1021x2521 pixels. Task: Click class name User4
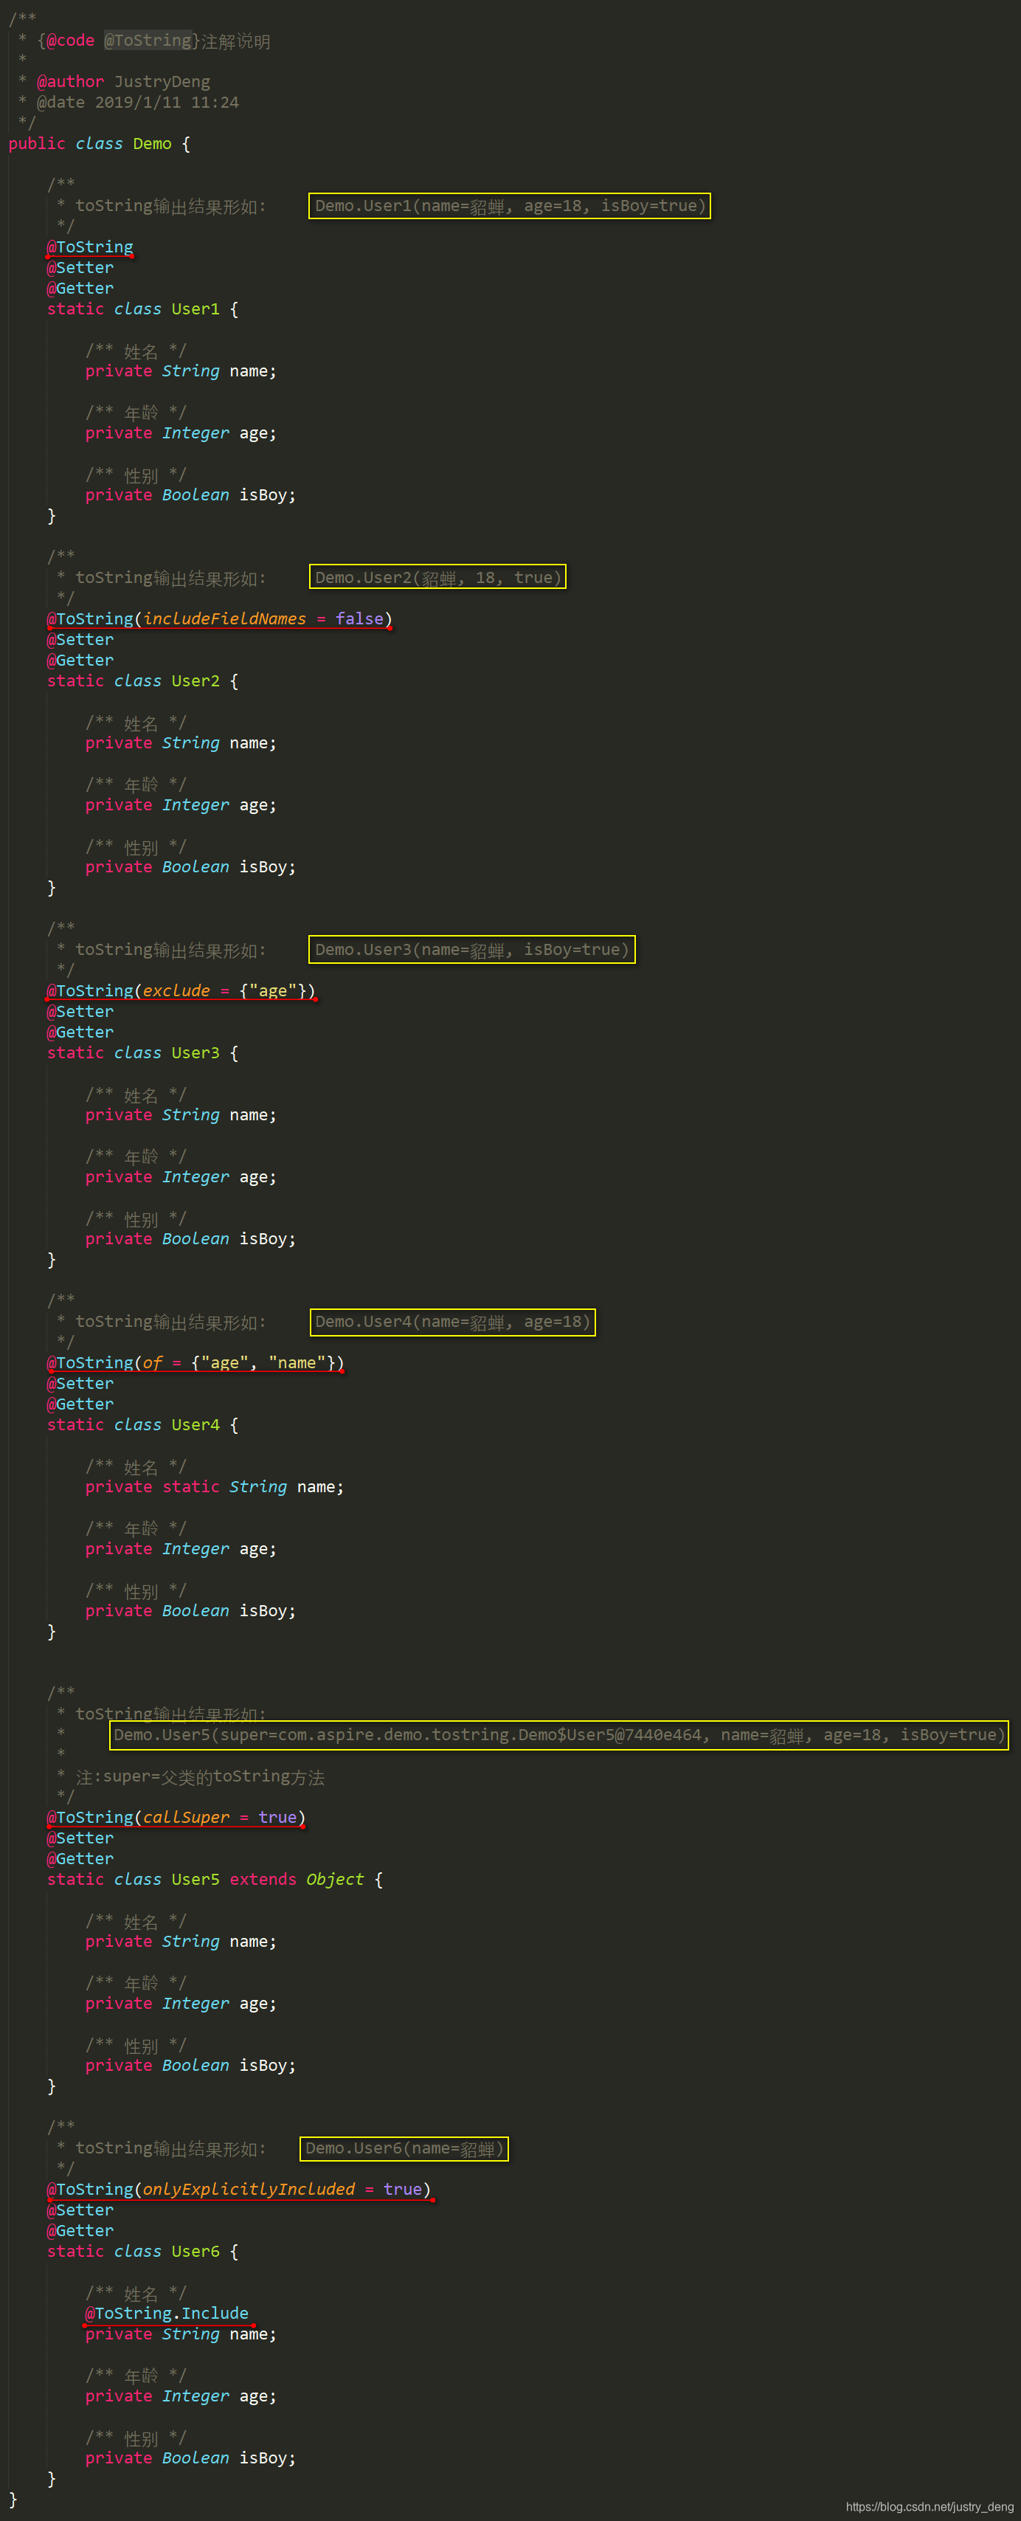(195, 1425)
